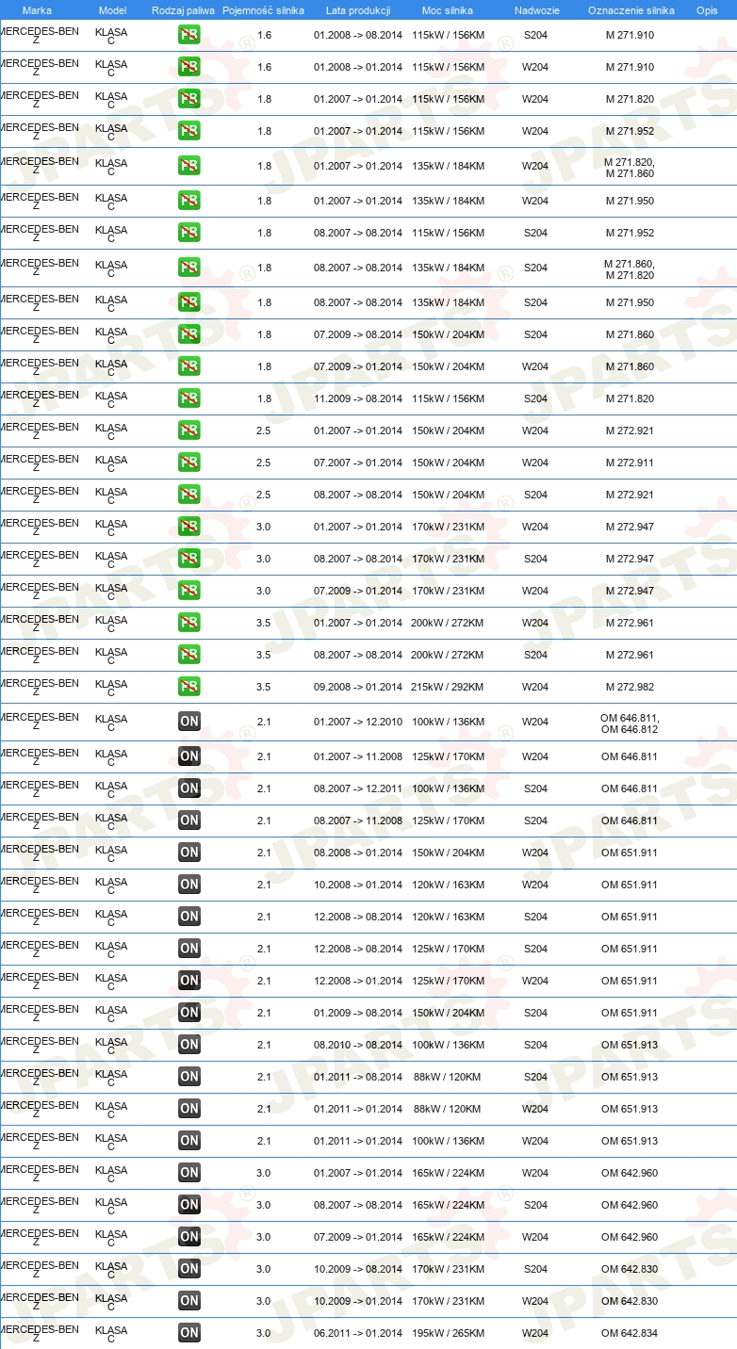Select the date cell 10.2008 -> 01.2014
737x1349 pixels.
click(x=358, y=885)
